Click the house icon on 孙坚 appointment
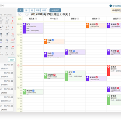This screenshot has width=121, height=121. pyautogui.click(x=66, y=51)
